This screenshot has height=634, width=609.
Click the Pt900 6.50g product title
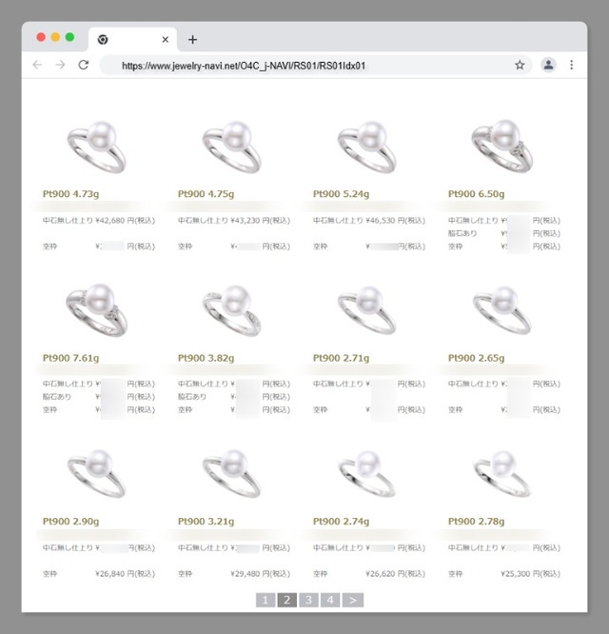(x=477, y=194)
